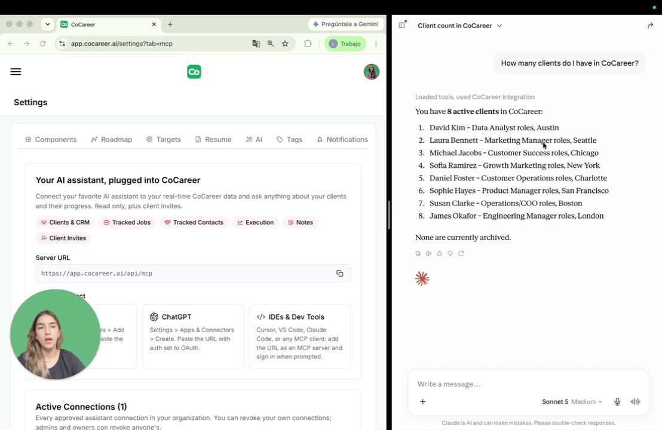Open the Sonnet 5 Medium model dropdown
This screenshot has width=662, height=430.
pos(572,402)
